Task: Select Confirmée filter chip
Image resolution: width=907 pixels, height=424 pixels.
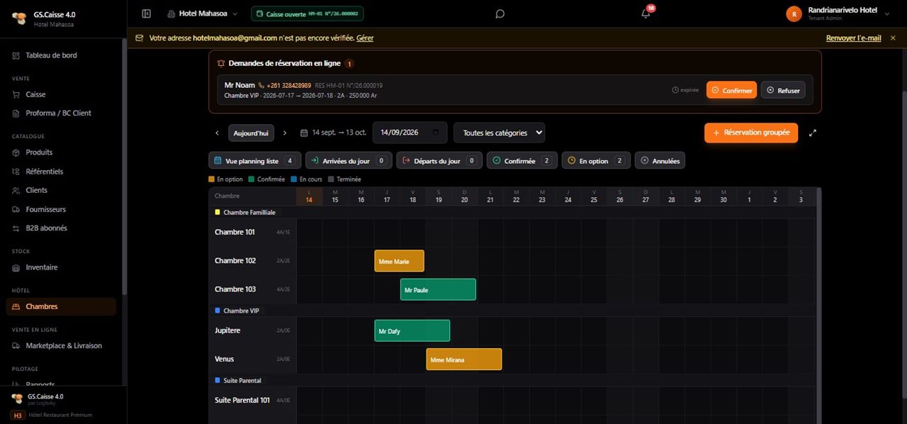Action: tap(522, 161)
